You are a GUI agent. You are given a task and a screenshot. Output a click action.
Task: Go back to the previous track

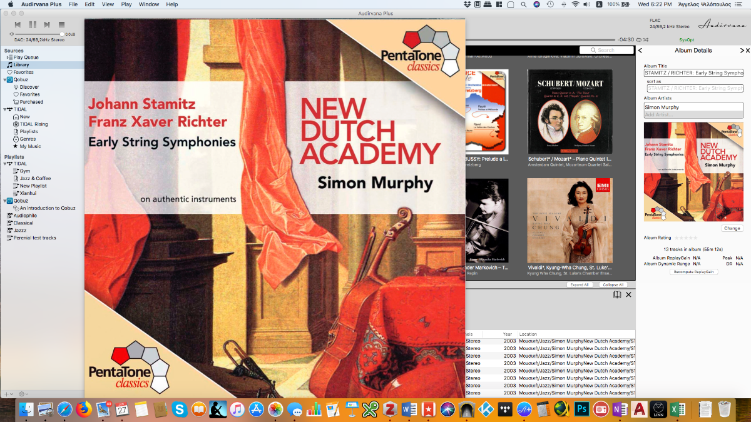pos(18,24)
